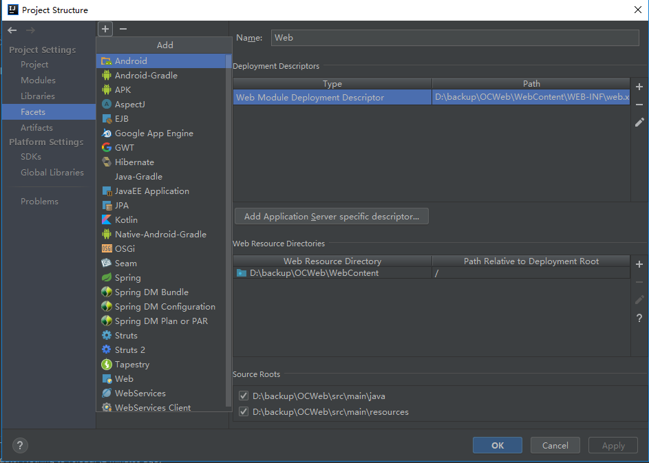Edit the deployment descriptor with the pencil icon

click(x=639, y=122)
